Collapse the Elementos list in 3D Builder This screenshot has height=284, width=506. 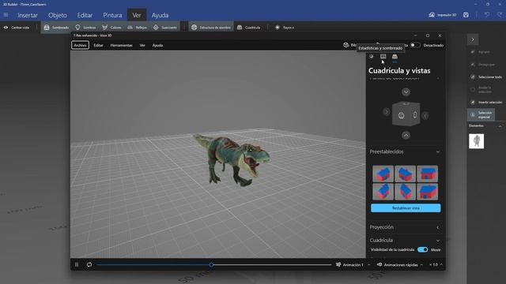point(500,126)
